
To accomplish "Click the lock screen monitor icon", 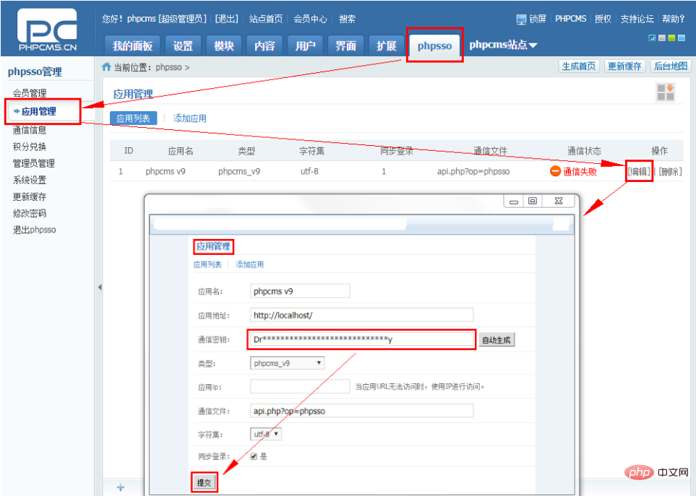I will 521,19.
